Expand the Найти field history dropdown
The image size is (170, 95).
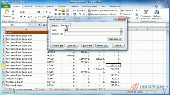(122, 30)
